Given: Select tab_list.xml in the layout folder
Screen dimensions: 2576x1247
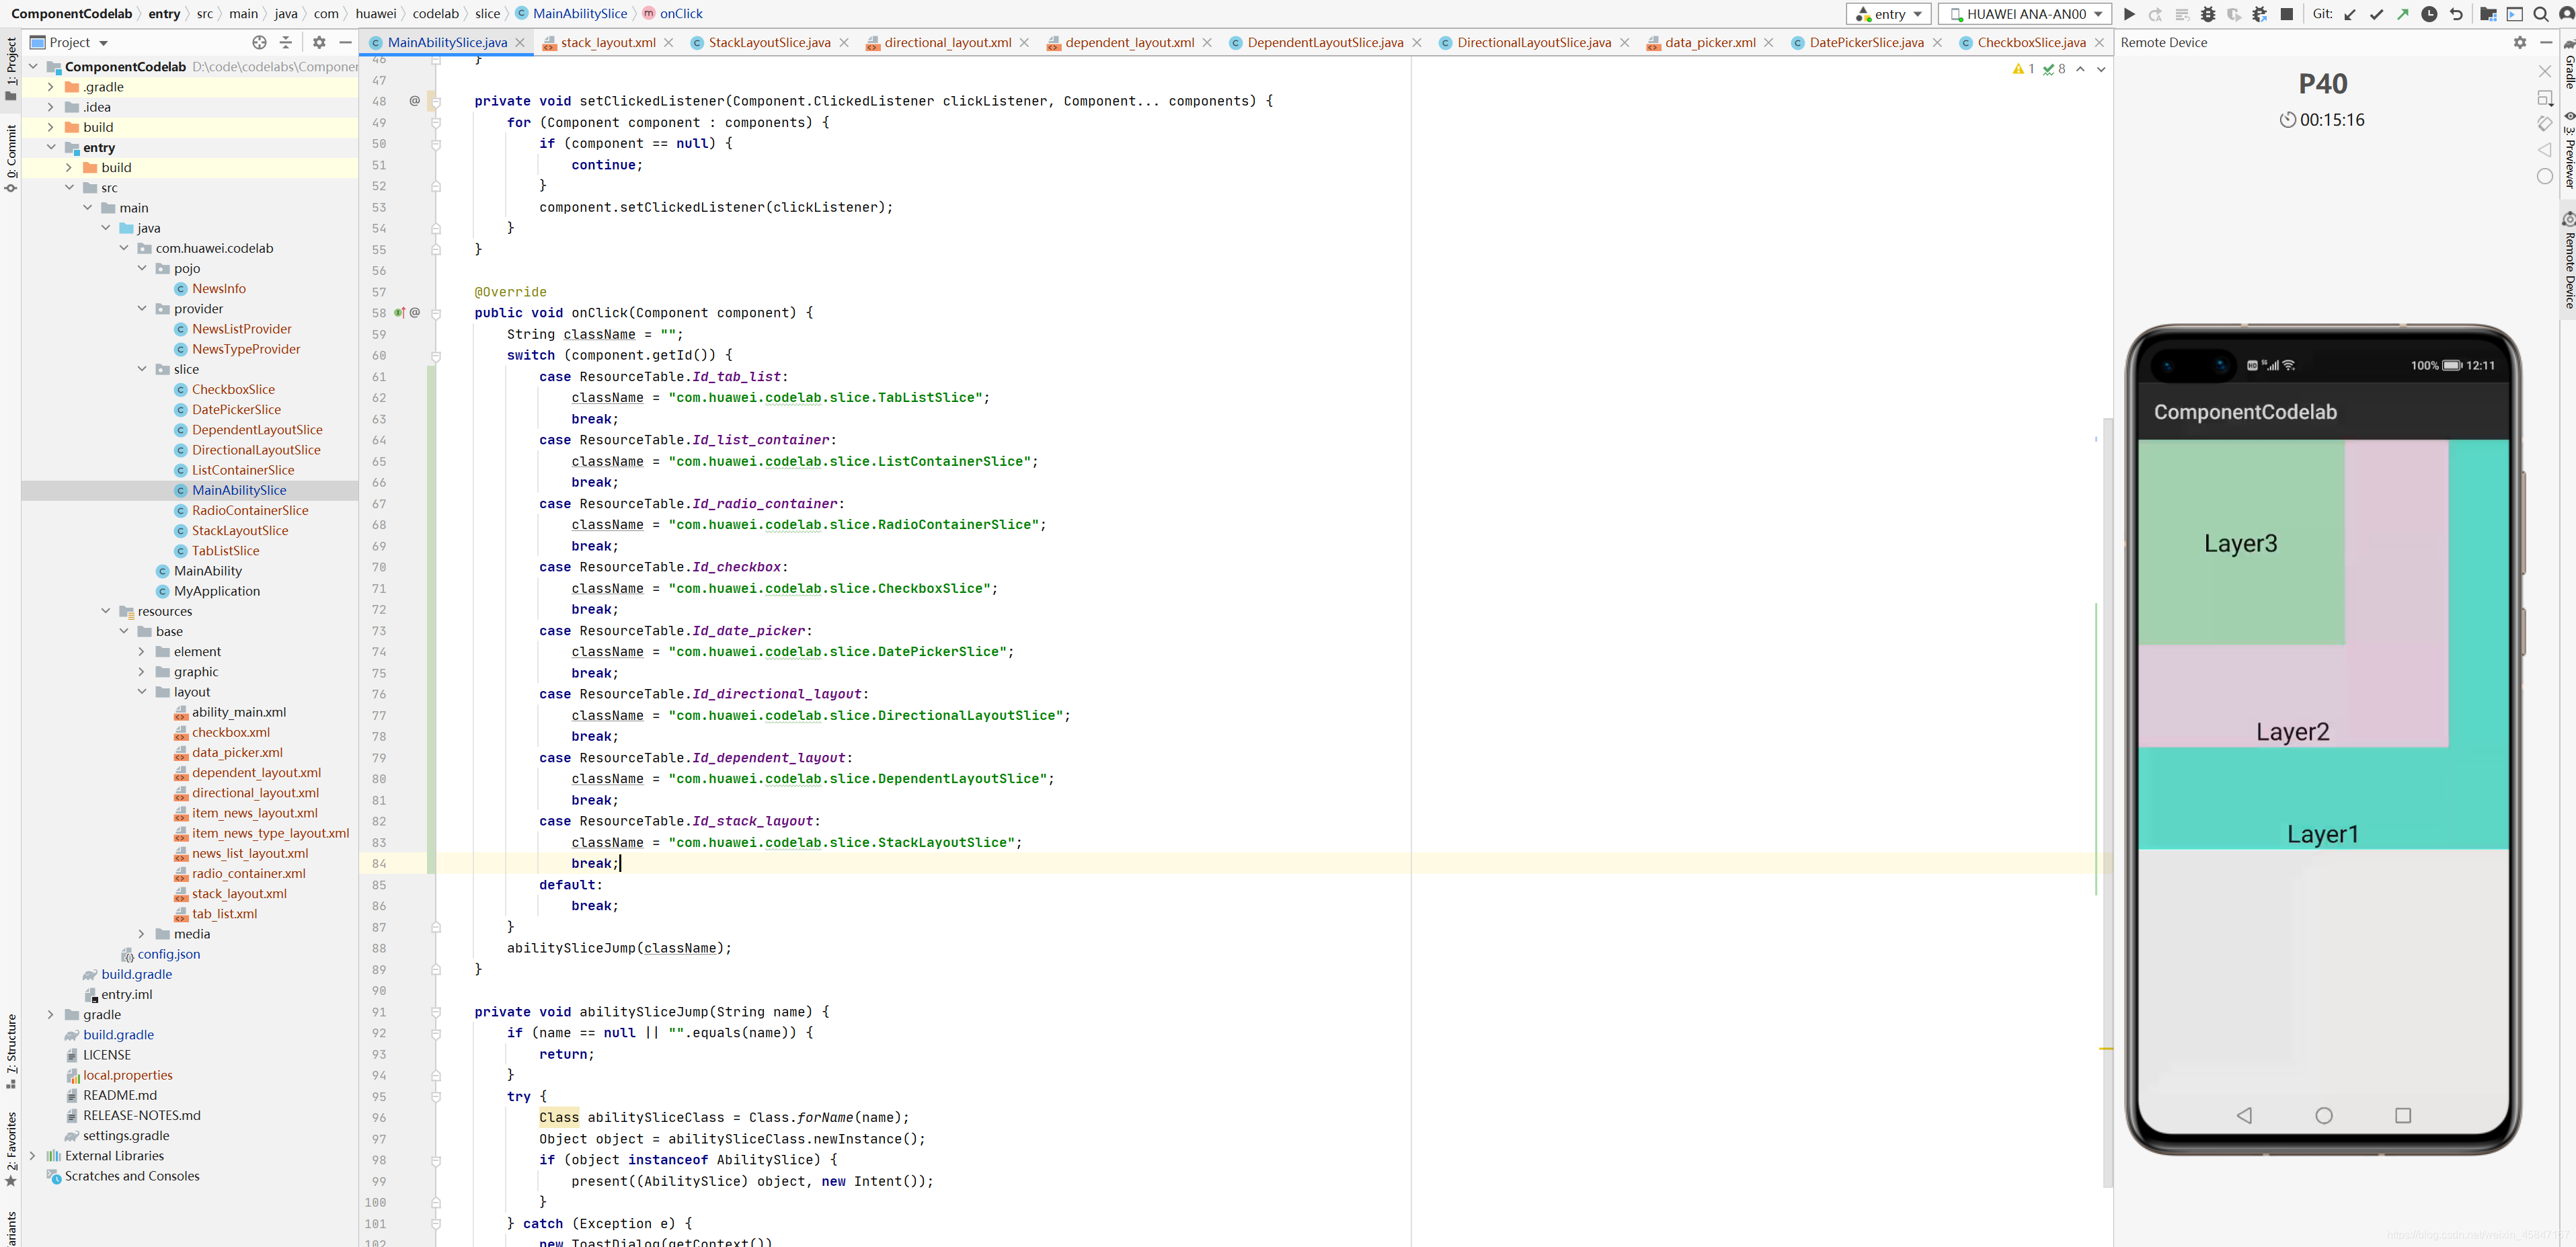Looking at the screenshot, I should tap(224, 914).
